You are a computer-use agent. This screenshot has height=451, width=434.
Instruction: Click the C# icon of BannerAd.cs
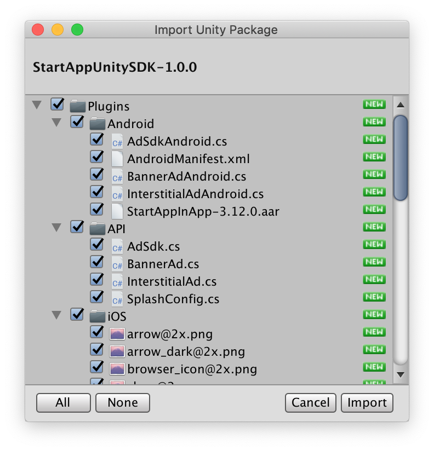pos(117,264)
